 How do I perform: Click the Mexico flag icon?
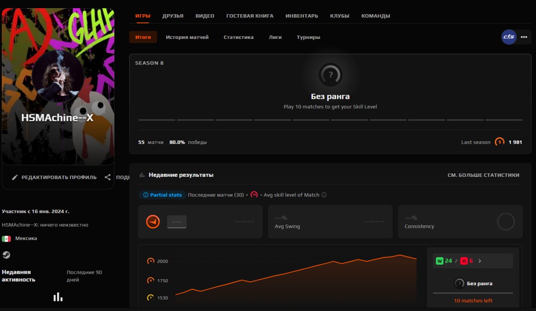coord(6,239)
